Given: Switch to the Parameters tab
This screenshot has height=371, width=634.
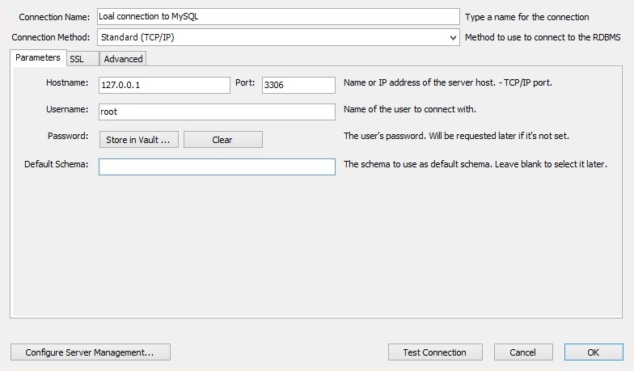Looking at the screenshot, I should click(38, 58).
